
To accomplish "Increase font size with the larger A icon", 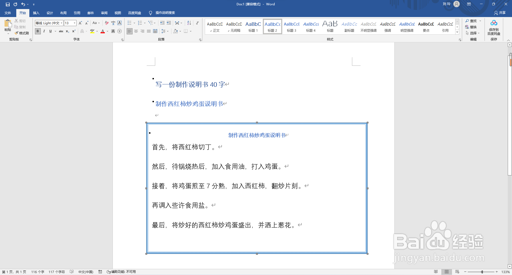I will [x=80, y=23].
